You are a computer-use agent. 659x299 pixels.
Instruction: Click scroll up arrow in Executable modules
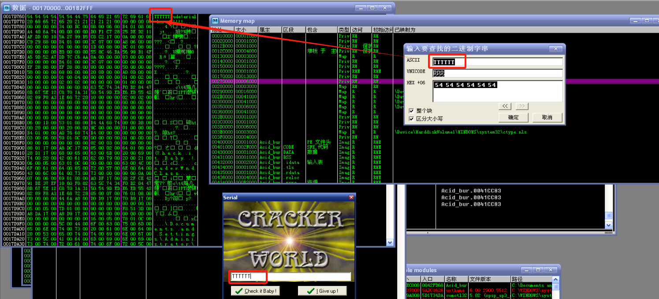555,280
